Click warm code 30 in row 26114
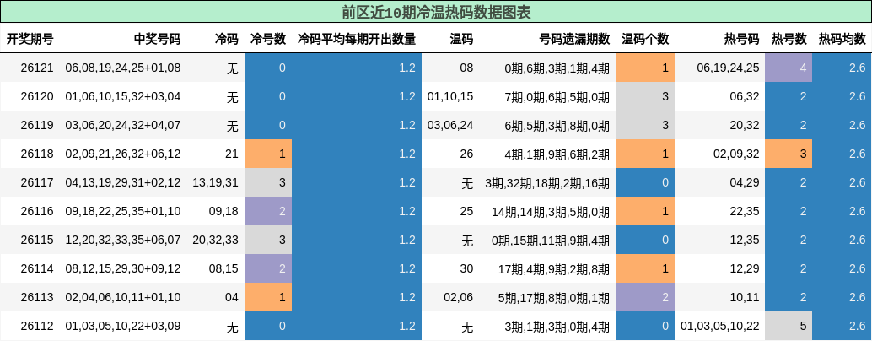 (x=466, y=268)
